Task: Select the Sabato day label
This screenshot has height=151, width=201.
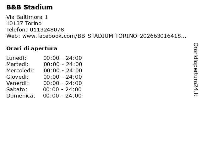Action: click(x=17, y=89)
